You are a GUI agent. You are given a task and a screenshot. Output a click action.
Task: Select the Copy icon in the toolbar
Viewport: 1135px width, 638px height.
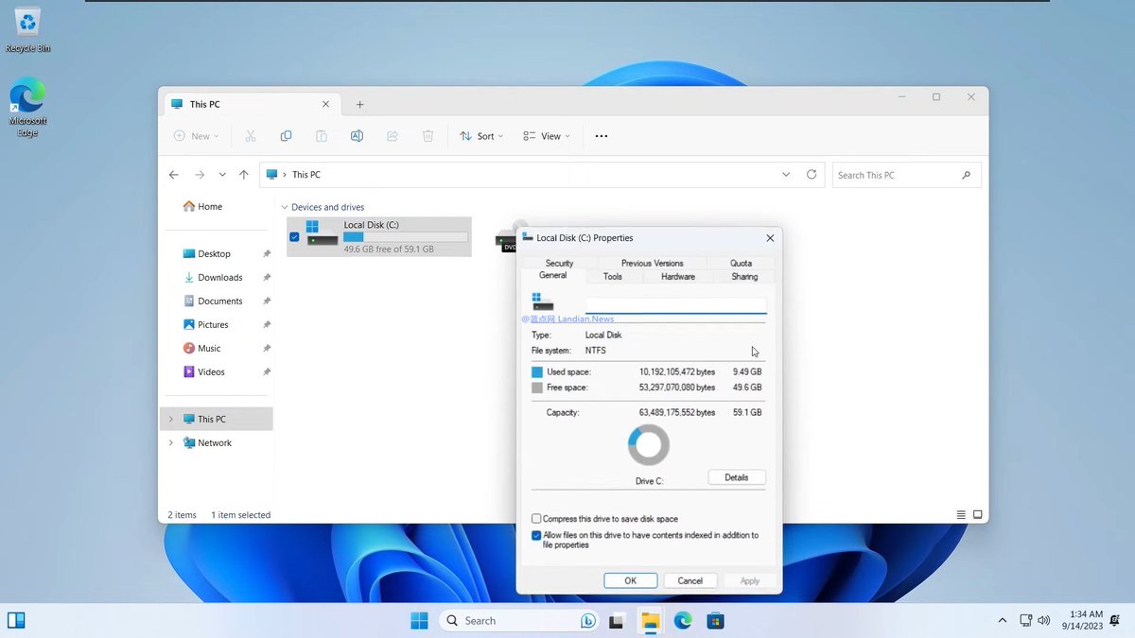click(x=286, y=135)
